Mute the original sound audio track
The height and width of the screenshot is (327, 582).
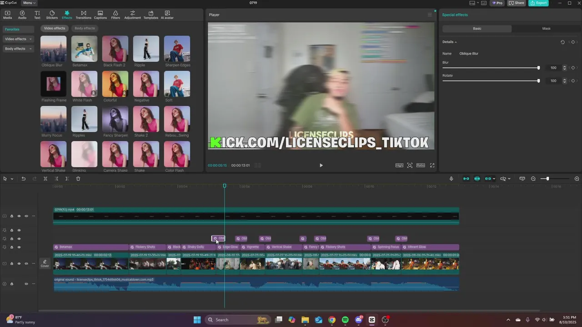(26, 284)
